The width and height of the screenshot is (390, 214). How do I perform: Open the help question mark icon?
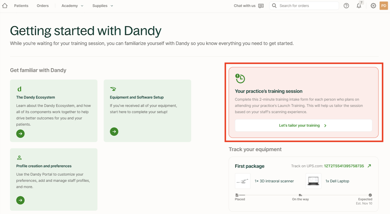(346, 6)
